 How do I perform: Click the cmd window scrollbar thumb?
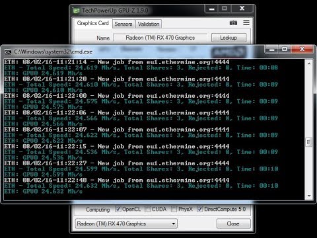click(309, 142)
